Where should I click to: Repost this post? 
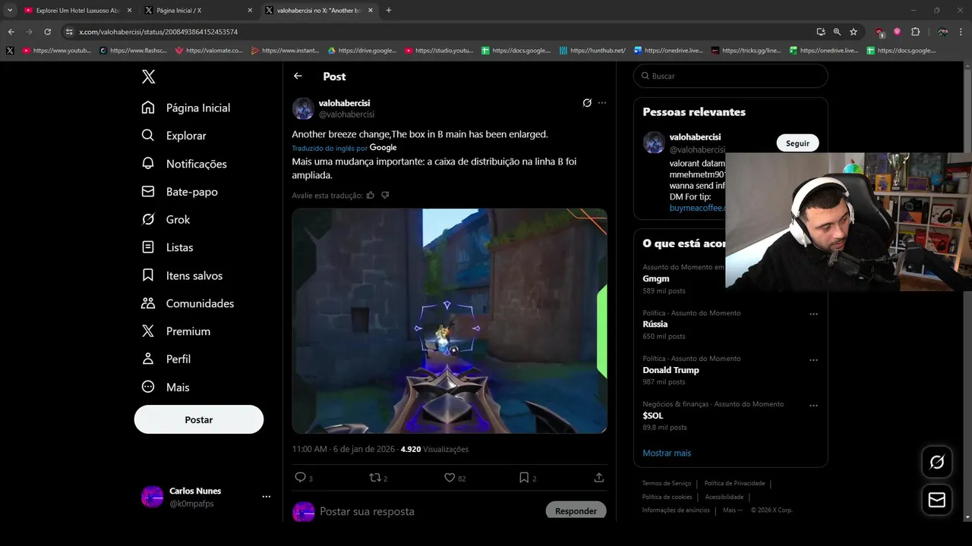[374, 478]
